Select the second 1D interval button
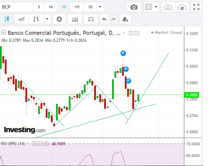 (x=90, y=7)
